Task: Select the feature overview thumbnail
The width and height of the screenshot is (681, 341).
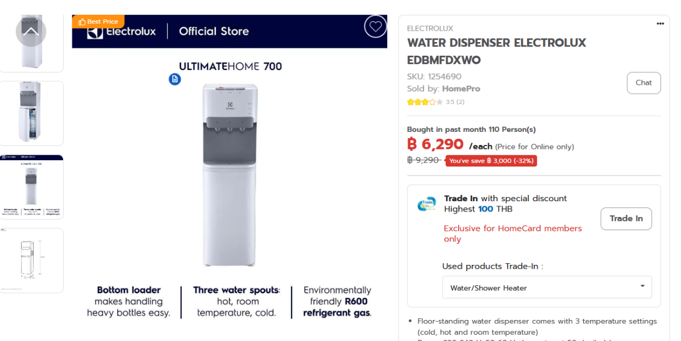Action: pos(31,186)
